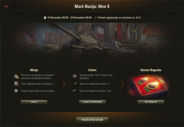Click the orange arrow before Glavna Nagrada
Screen dimensions: 184x127
tap(121, 83)
